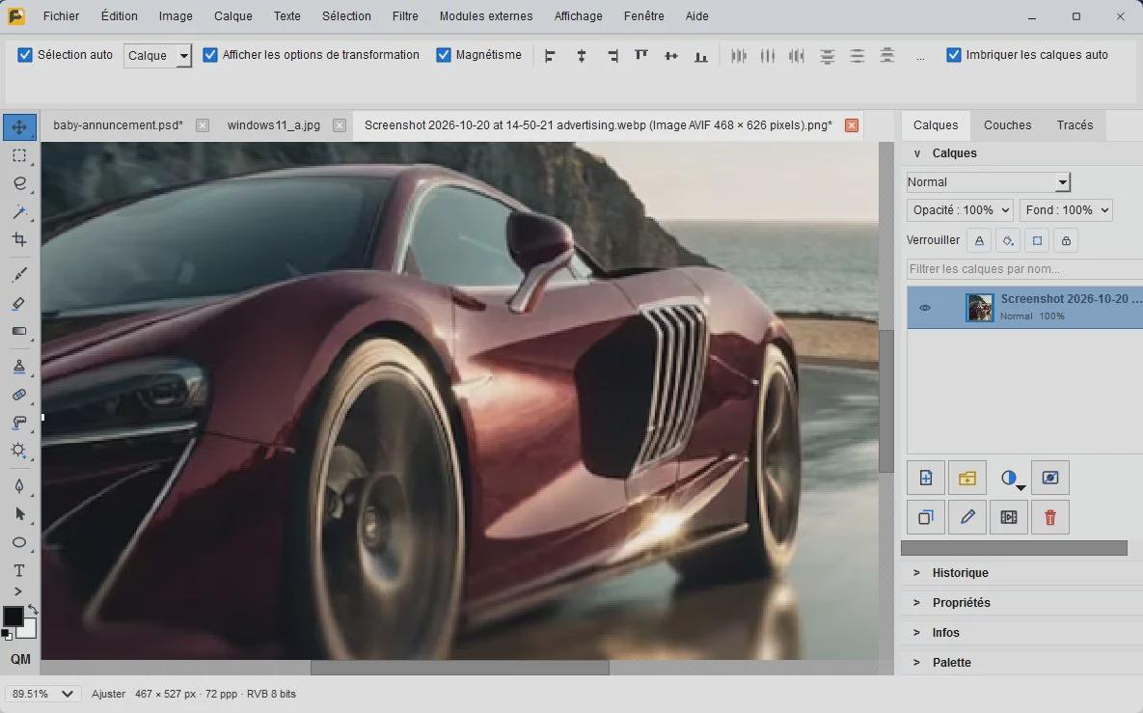Select the Magic Wand tool
The width and height of the screenshot is (1143, 713).
coord(19,211)
